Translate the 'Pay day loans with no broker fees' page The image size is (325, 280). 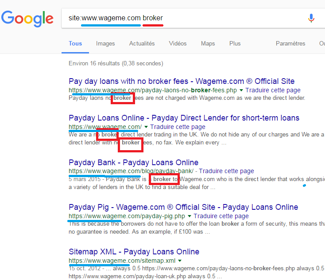(273, 90)
